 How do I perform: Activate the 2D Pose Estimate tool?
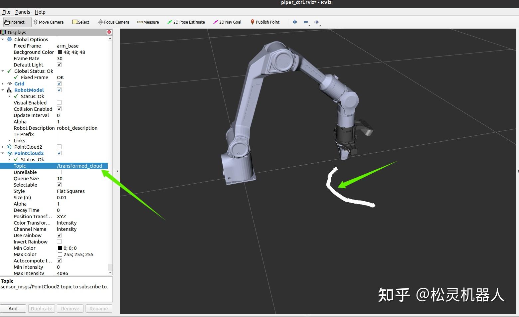pos(186,22)
